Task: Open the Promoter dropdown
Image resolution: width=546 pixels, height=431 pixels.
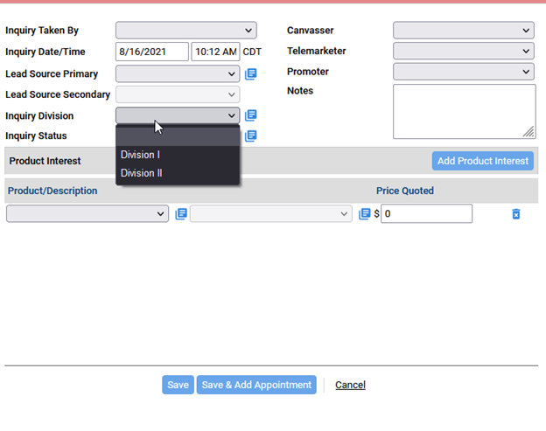Action: (464, 72)
